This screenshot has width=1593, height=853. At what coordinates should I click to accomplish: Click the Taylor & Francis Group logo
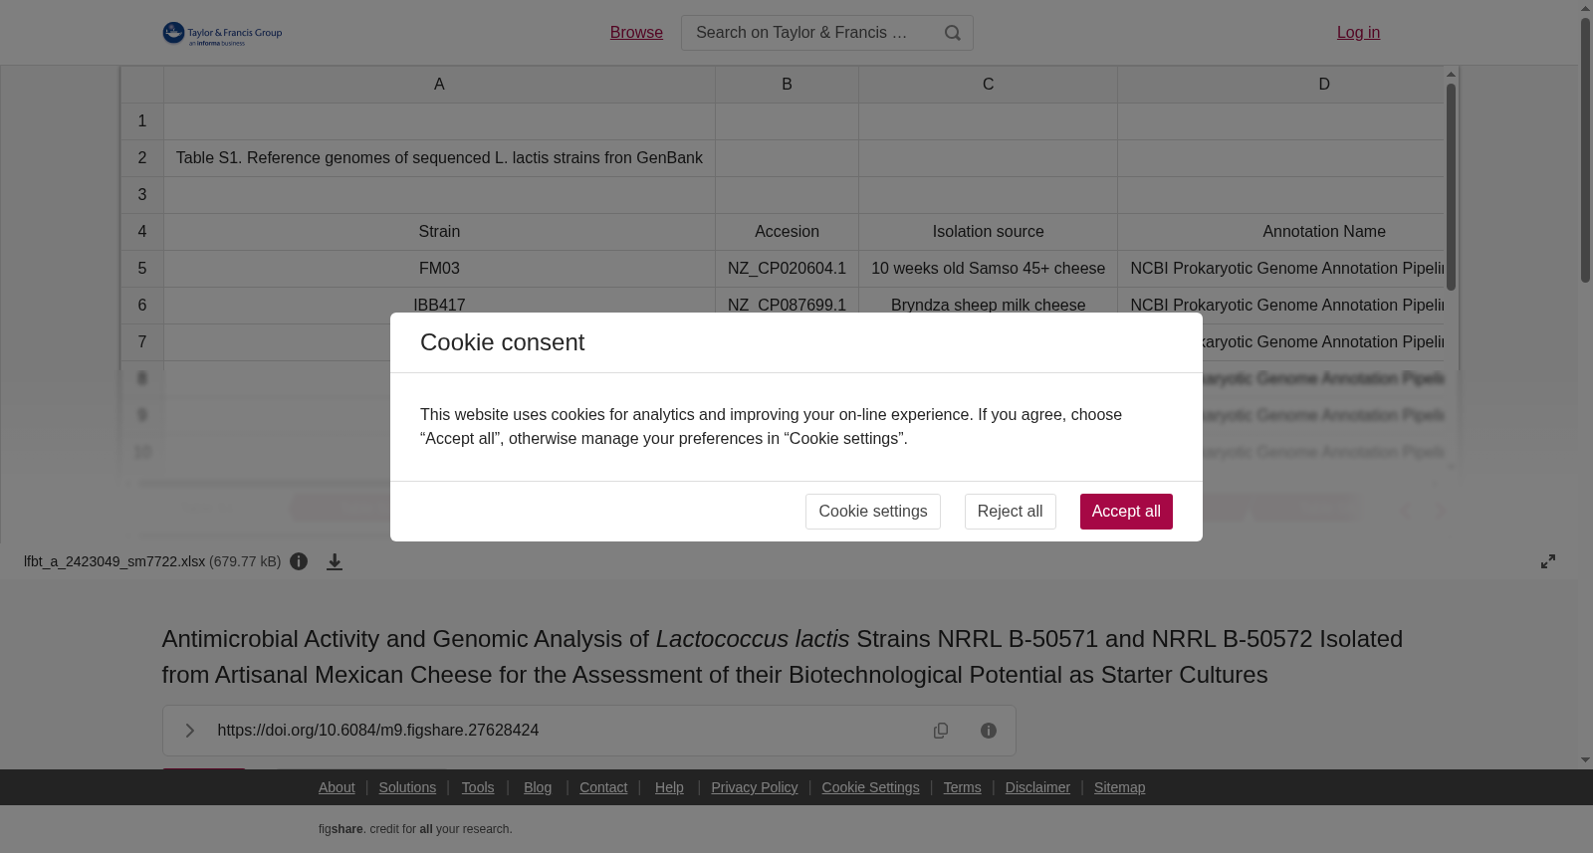(222, 34)
